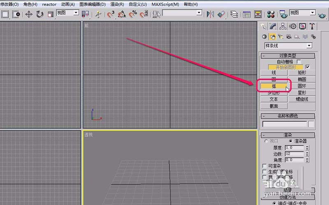Select the Systems gears category icon
Image resolution: width=329 pixels, height=205 pixels.
tap(313, 37)
